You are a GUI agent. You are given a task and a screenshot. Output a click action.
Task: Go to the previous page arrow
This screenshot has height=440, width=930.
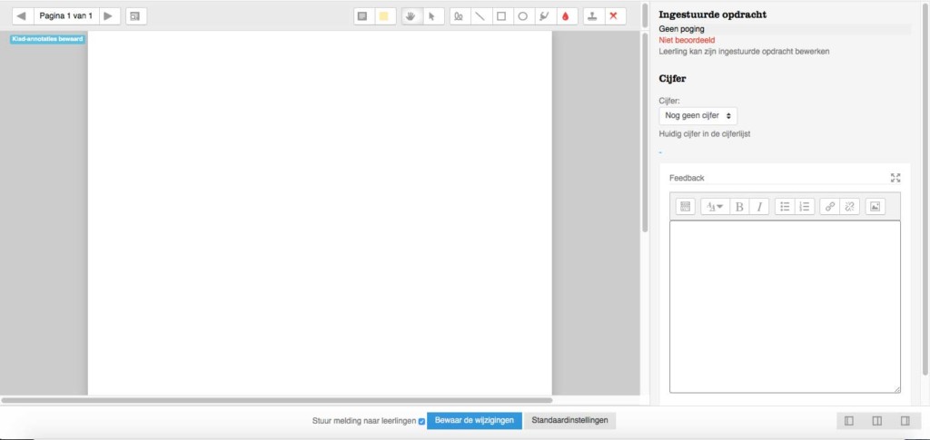point(22,16)
